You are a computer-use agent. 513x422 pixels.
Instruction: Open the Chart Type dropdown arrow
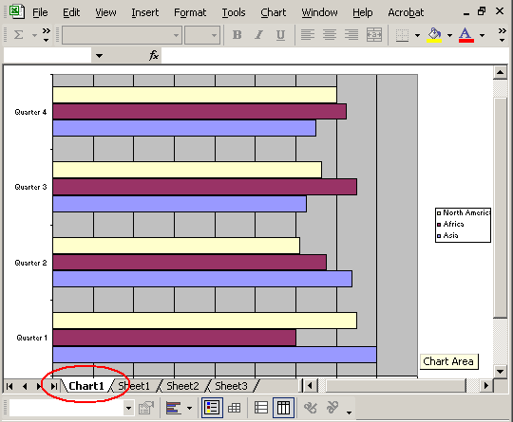189,408
